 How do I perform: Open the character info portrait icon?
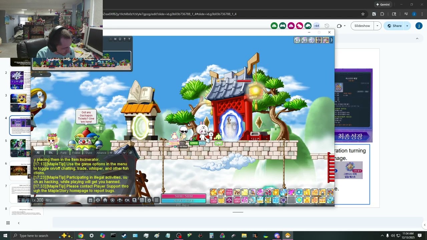coord(134,200)
